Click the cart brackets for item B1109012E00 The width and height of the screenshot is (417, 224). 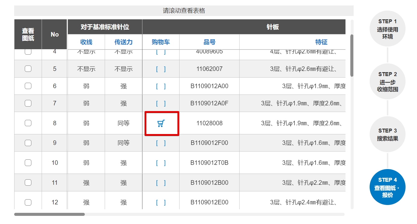[161, 203]
